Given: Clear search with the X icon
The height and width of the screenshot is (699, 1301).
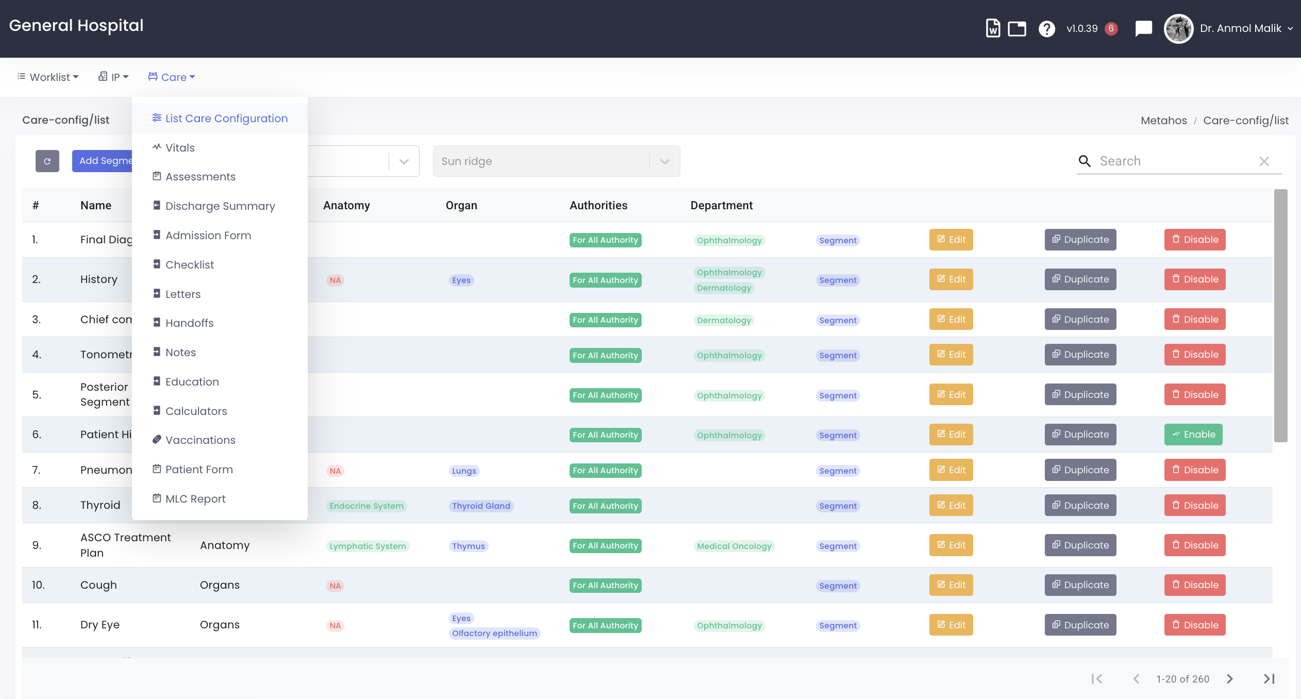Looking at the screenshot, I should tap(1264, 161).
